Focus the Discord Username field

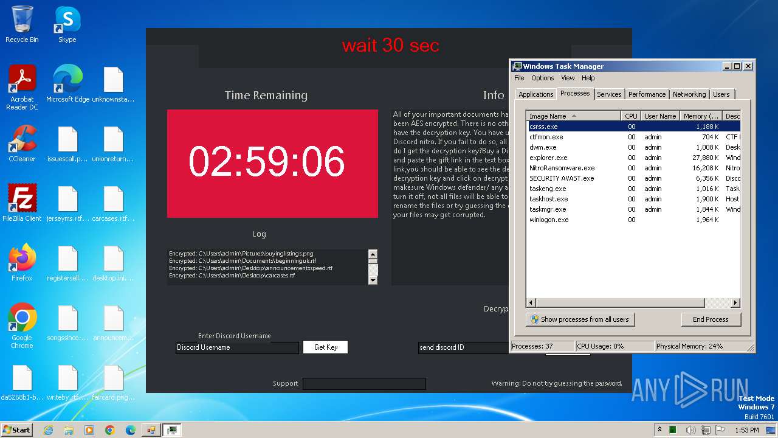[237, 347]
